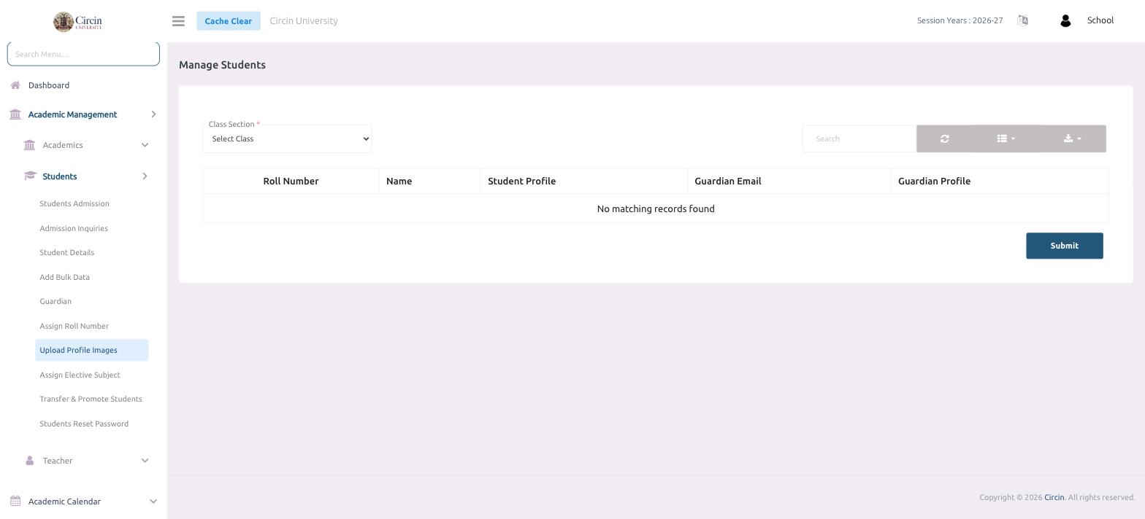Image resolution: width=1145 pixels, height=519 pixels.
Task: Click the Academics menu label
Action: [x=63, y=145]
